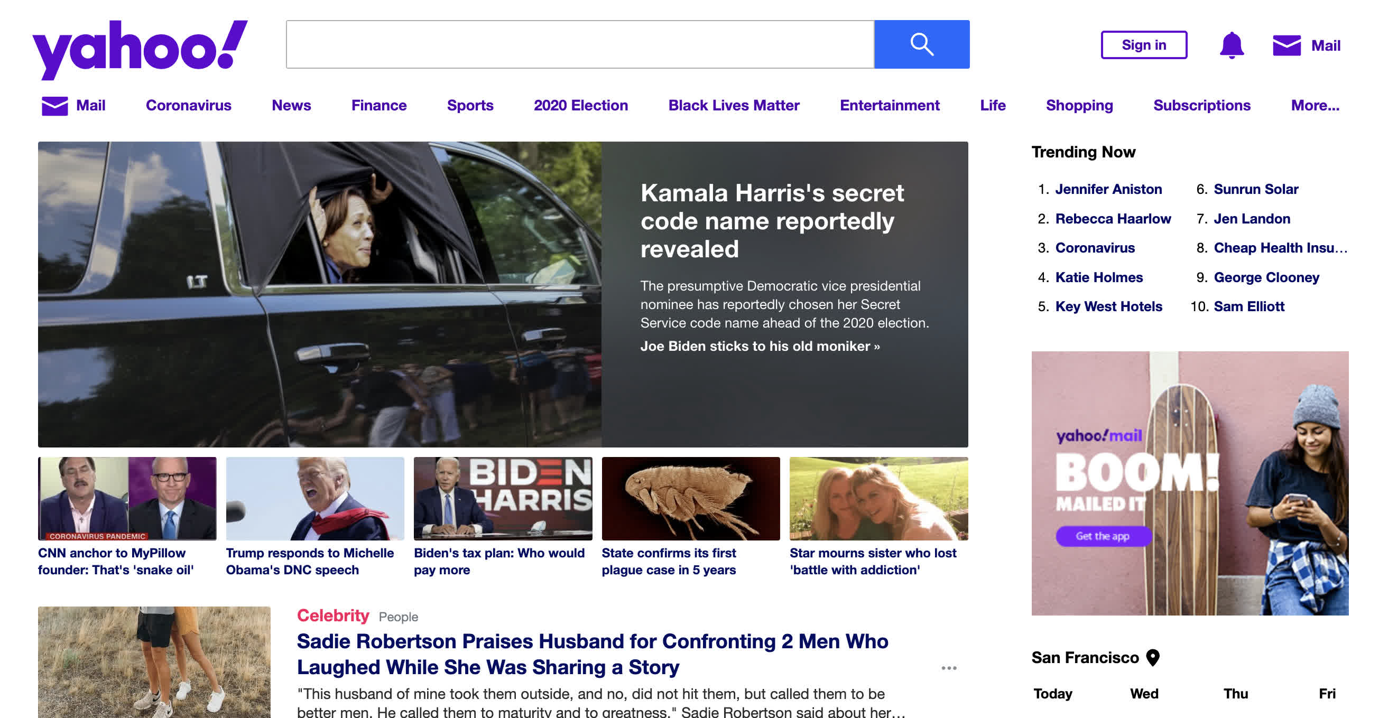1388x718 pixels.
Task: Go to 2020 Election section
Action: point(581,105)
